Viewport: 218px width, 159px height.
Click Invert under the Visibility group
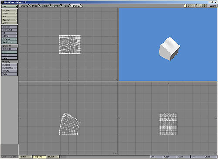[10, 74]
